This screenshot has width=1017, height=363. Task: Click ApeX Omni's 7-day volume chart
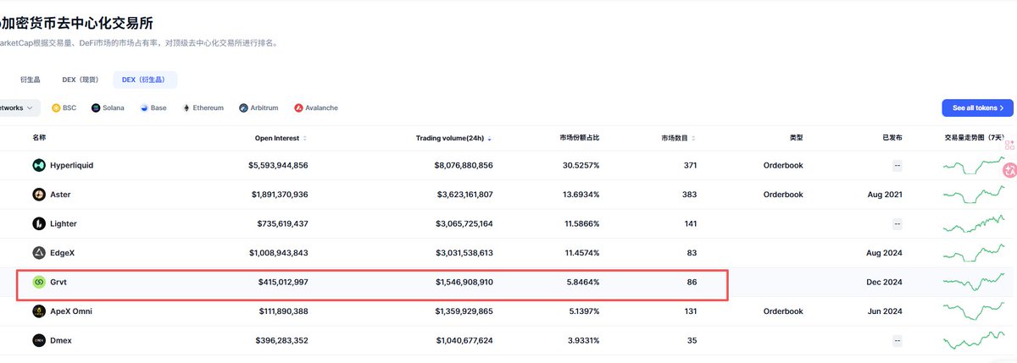[x=974, y=311]
